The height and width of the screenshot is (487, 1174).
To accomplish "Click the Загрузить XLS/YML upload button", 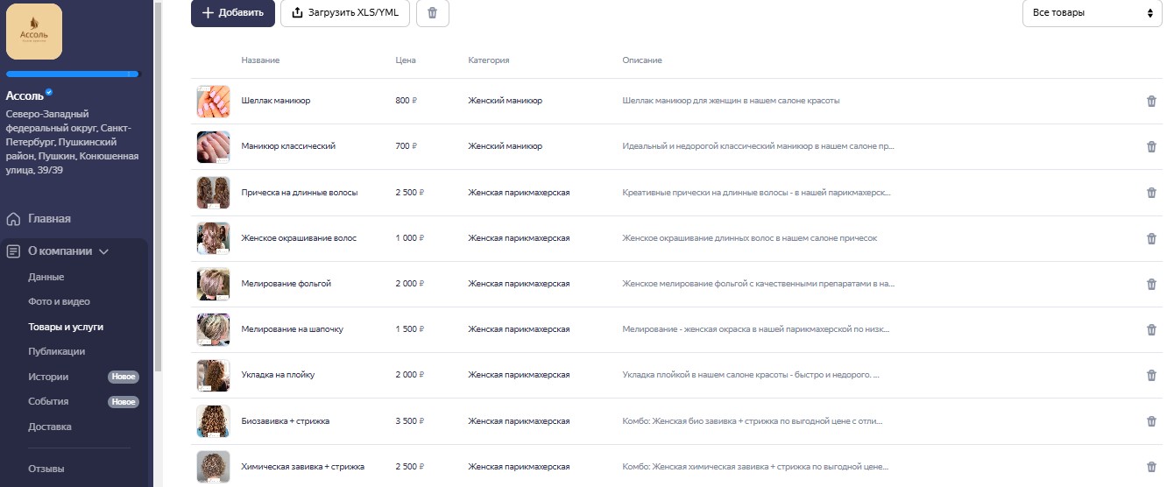I will pos(345,13).
